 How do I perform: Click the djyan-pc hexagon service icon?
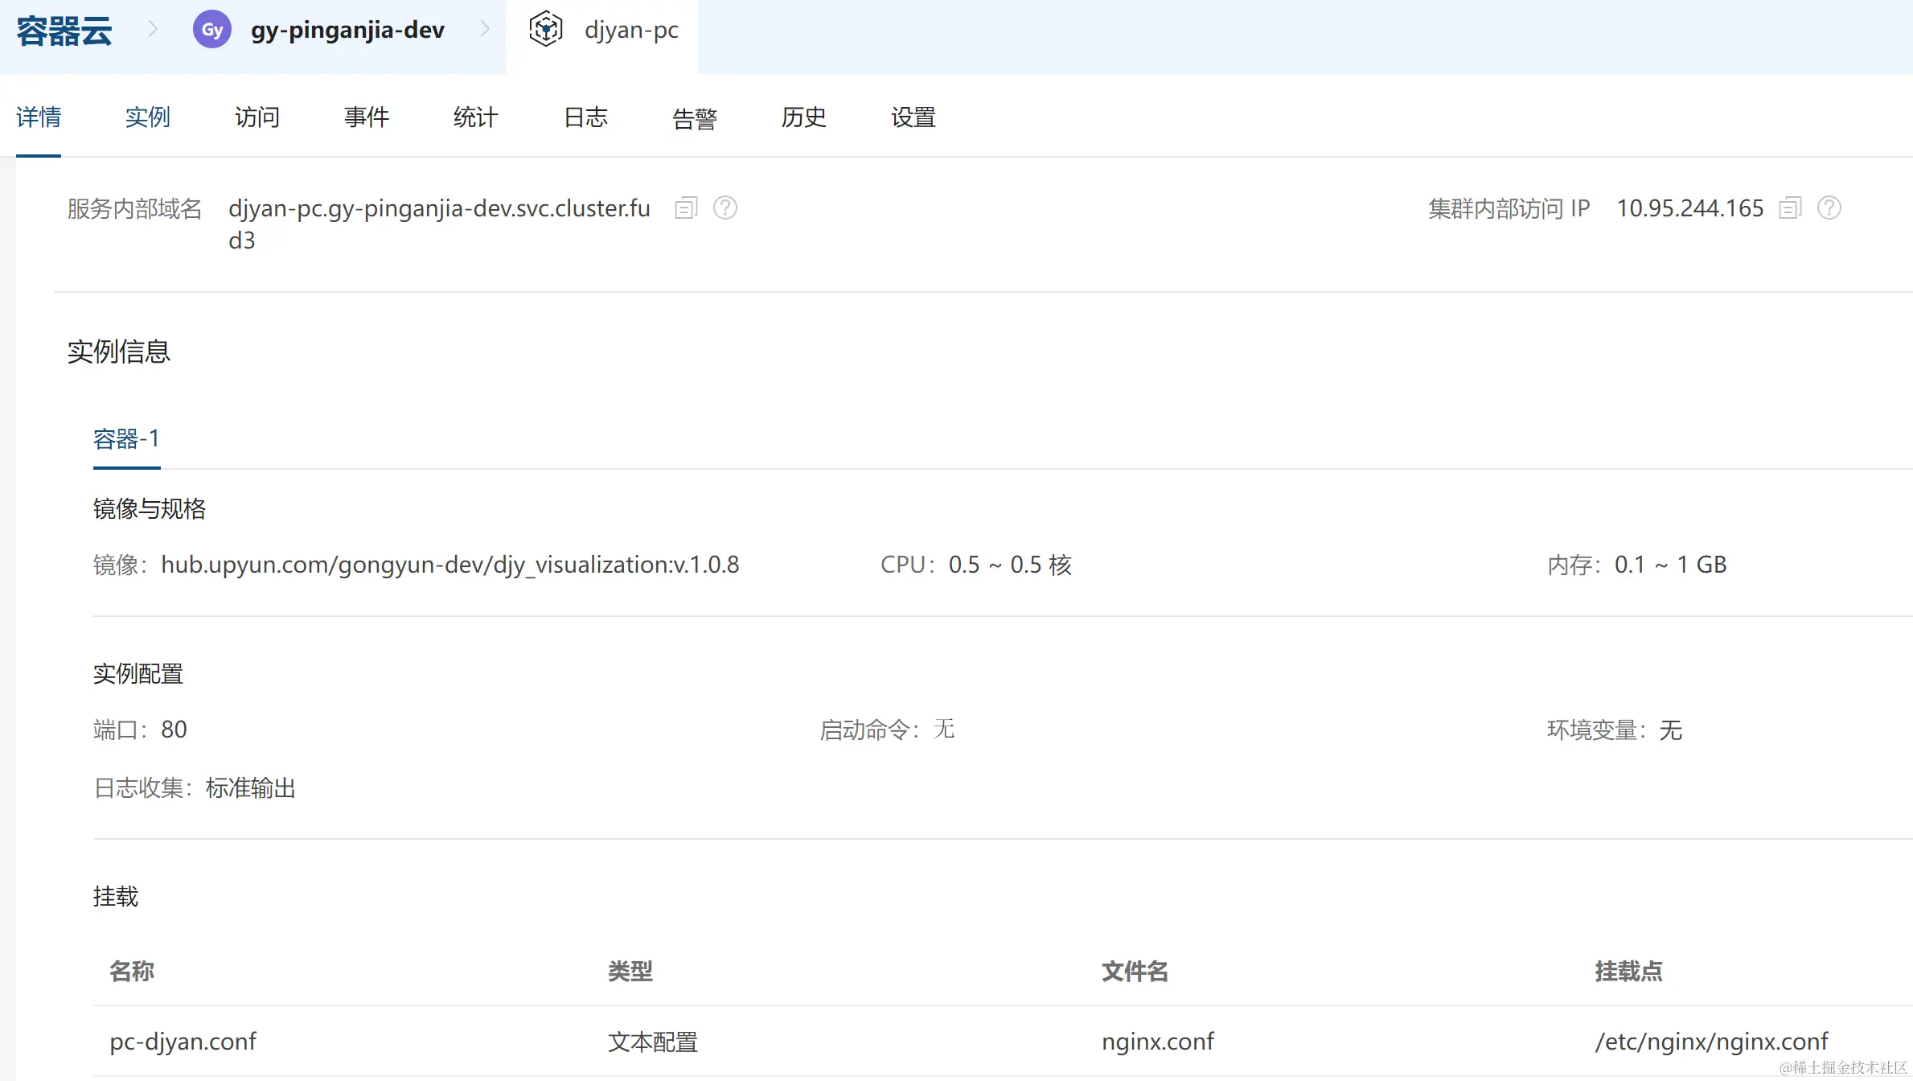click(x=546, y=30)
